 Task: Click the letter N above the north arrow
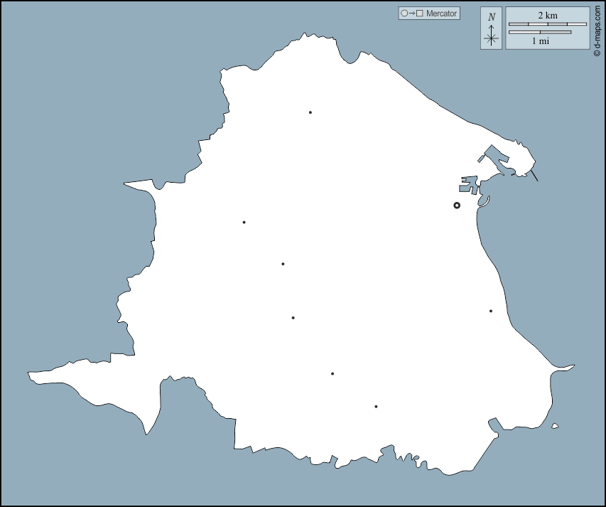(491, 16)
